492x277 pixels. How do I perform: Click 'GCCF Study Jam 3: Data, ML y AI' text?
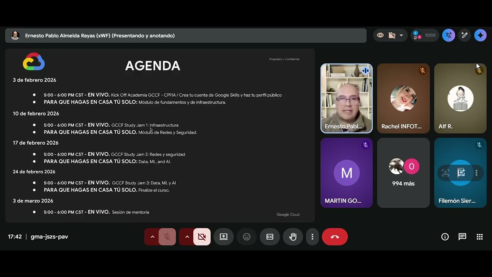coord(144,183)
